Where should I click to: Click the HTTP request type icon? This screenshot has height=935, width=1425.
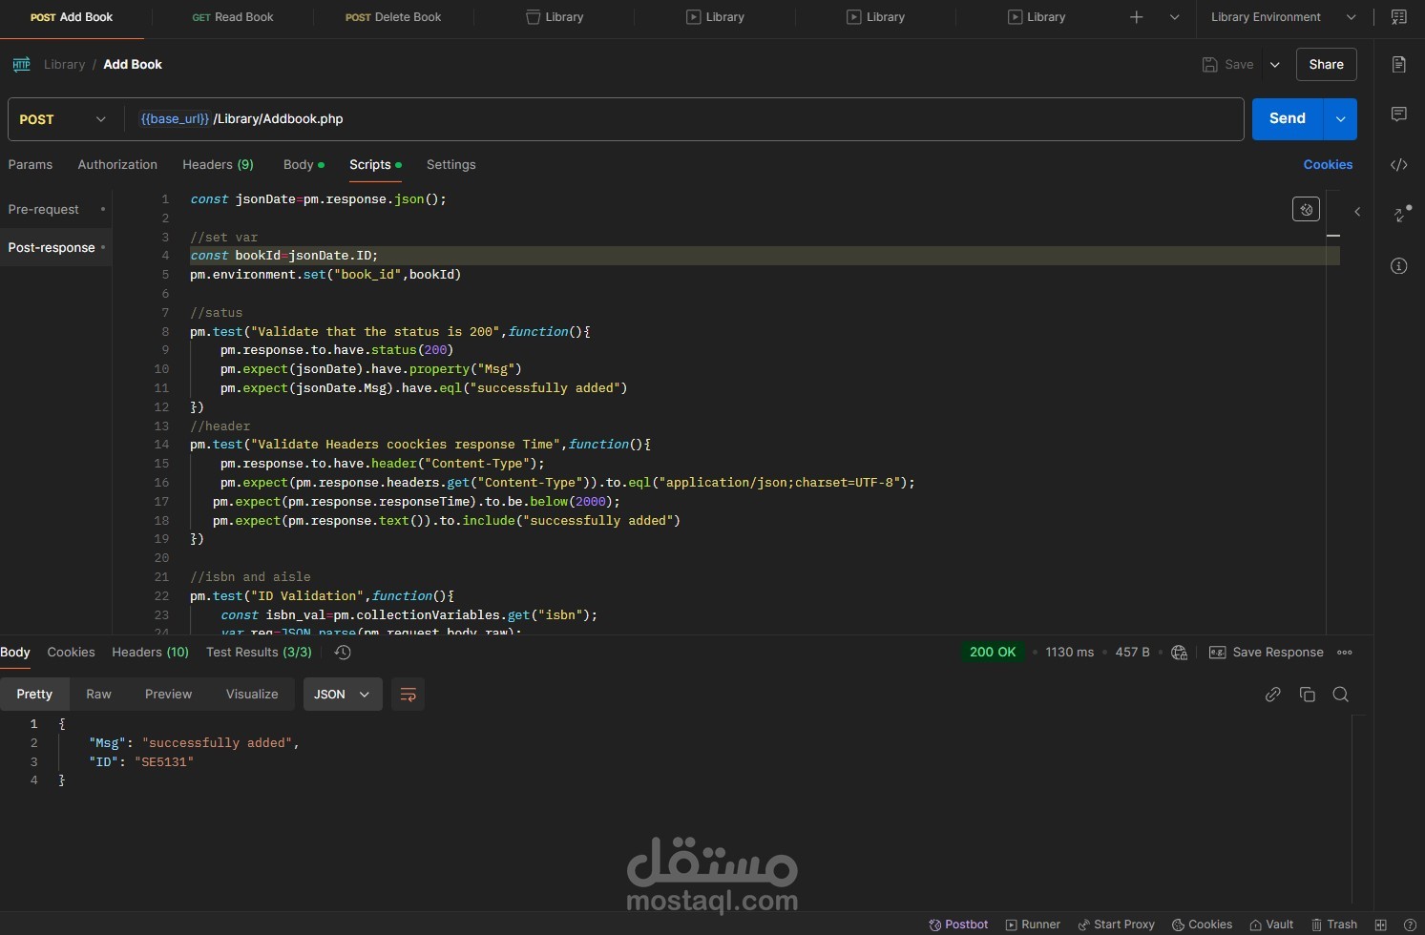click(21, 65)
